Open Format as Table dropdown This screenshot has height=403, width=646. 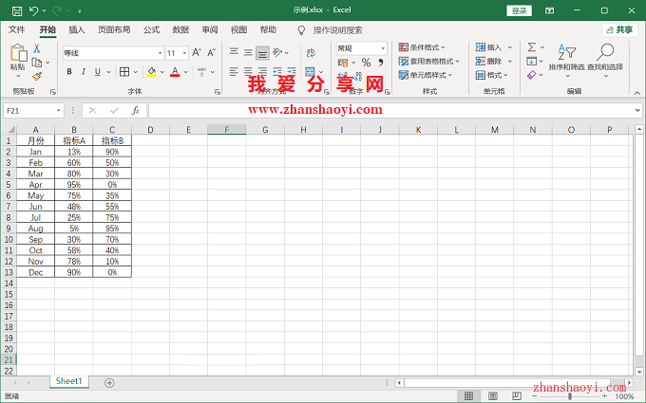coord(428,62)
